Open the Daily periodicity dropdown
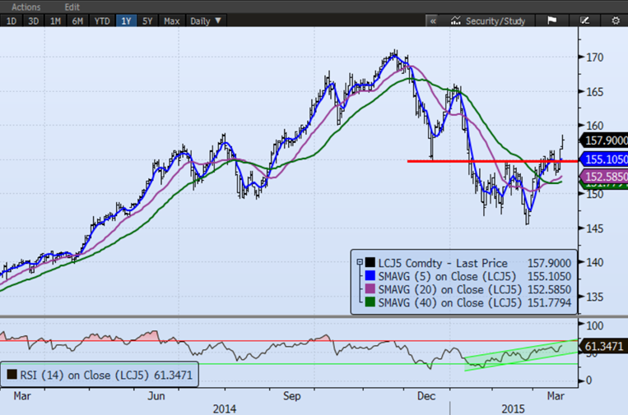The height and width of the screenshot is (415, 628). (206, 21)
